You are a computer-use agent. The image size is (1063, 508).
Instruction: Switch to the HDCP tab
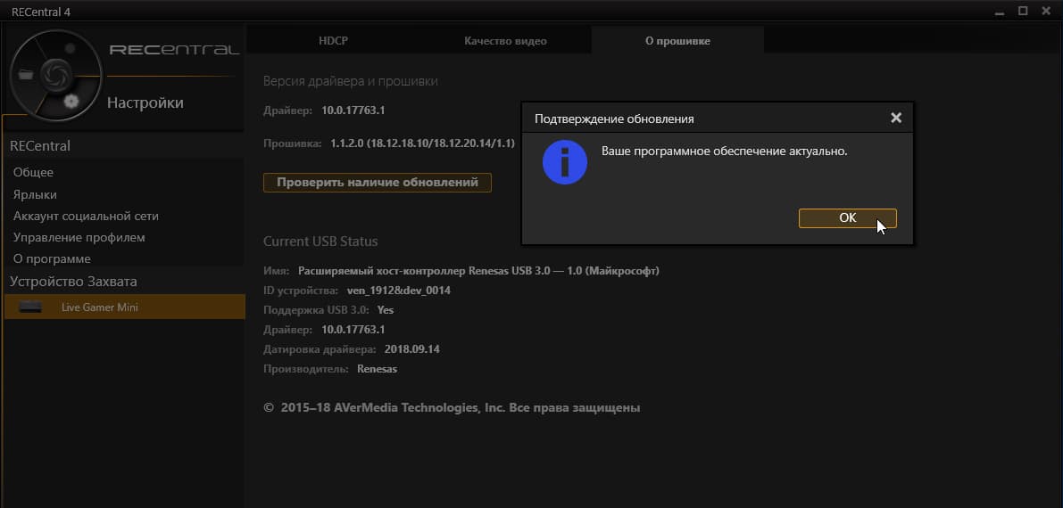point(333,41)
